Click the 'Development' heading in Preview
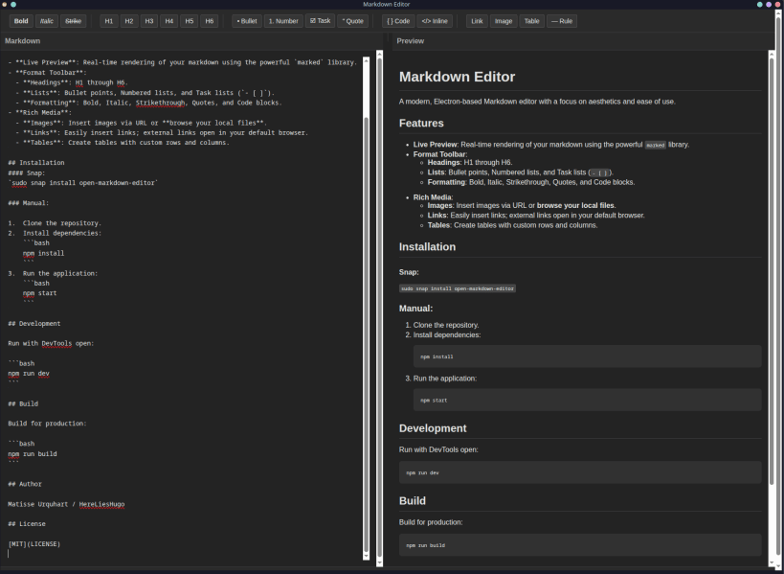Screen dimensions: 784x574 coord(433,428)
